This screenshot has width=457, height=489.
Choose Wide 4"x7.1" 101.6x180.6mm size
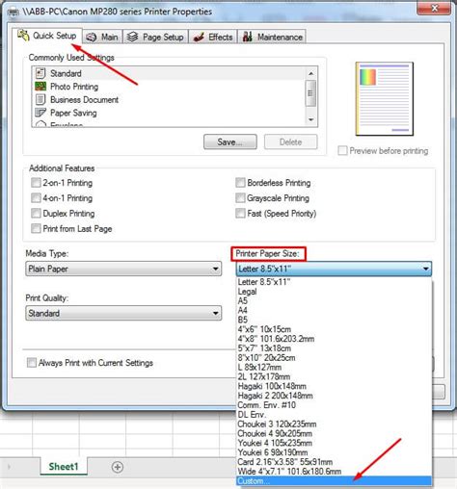(x=334, y=472)
